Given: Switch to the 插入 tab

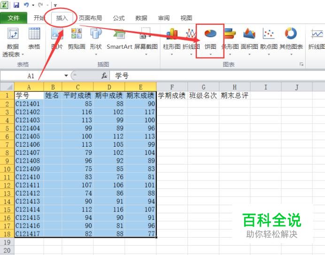Looking at the screenshot, I should tap(62, 18).
